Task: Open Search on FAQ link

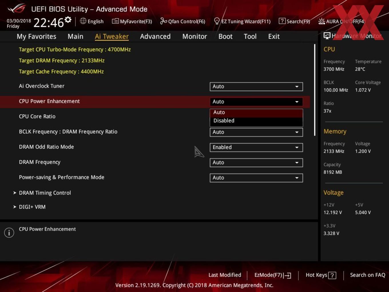Action: (368, 275)
